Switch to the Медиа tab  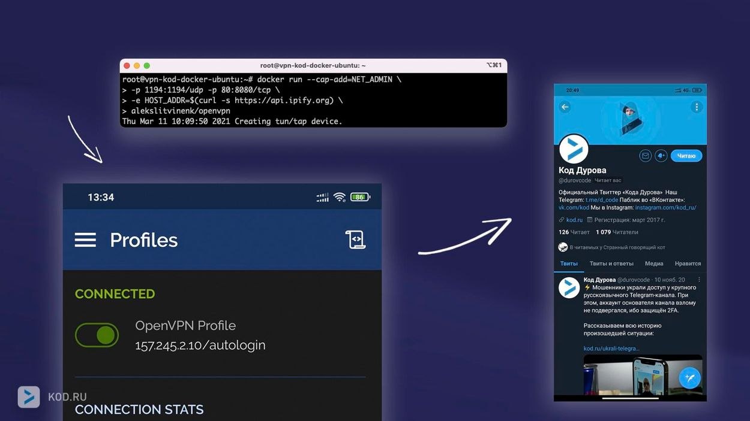click(x=654, y=263)
